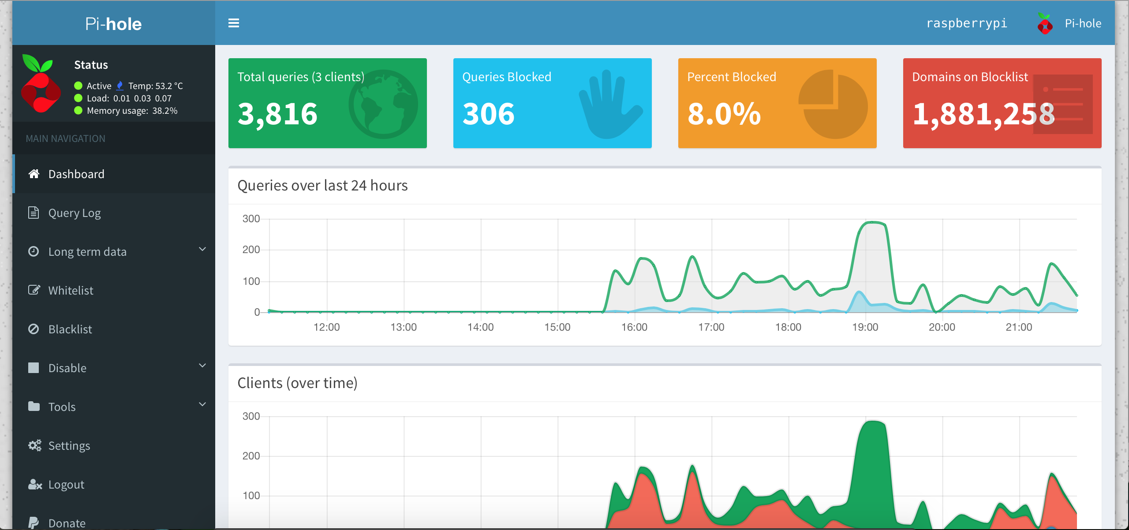Click the Query Log document icon
The width and height of the screenshot is (1129, 530).
tap(34, 213)
